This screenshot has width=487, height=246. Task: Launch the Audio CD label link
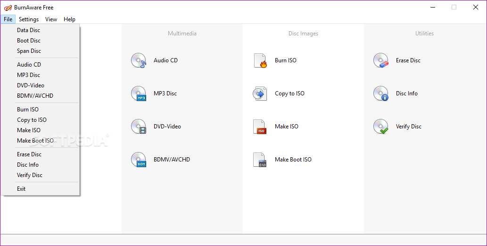click(x=165, y=60)
